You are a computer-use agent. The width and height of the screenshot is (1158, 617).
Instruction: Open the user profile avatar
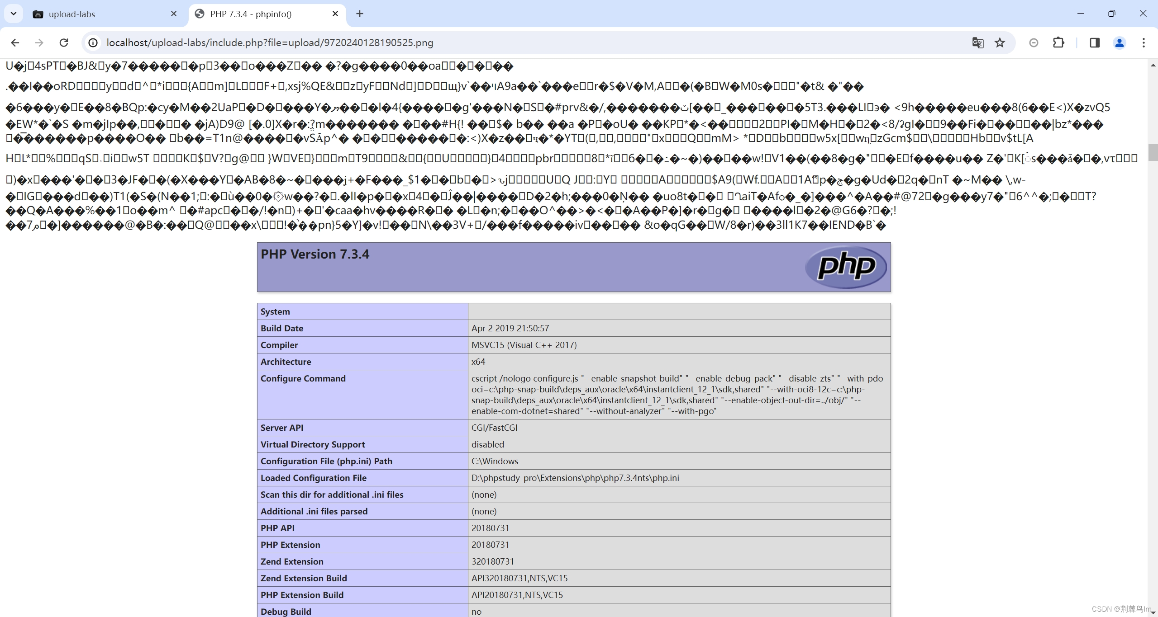tap(1119, 42)
